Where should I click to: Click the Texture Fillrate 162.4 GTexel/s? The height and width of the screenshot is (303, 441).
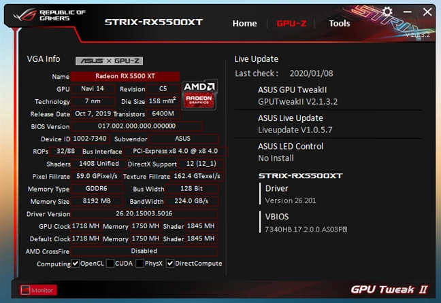(x=197, y=176)
